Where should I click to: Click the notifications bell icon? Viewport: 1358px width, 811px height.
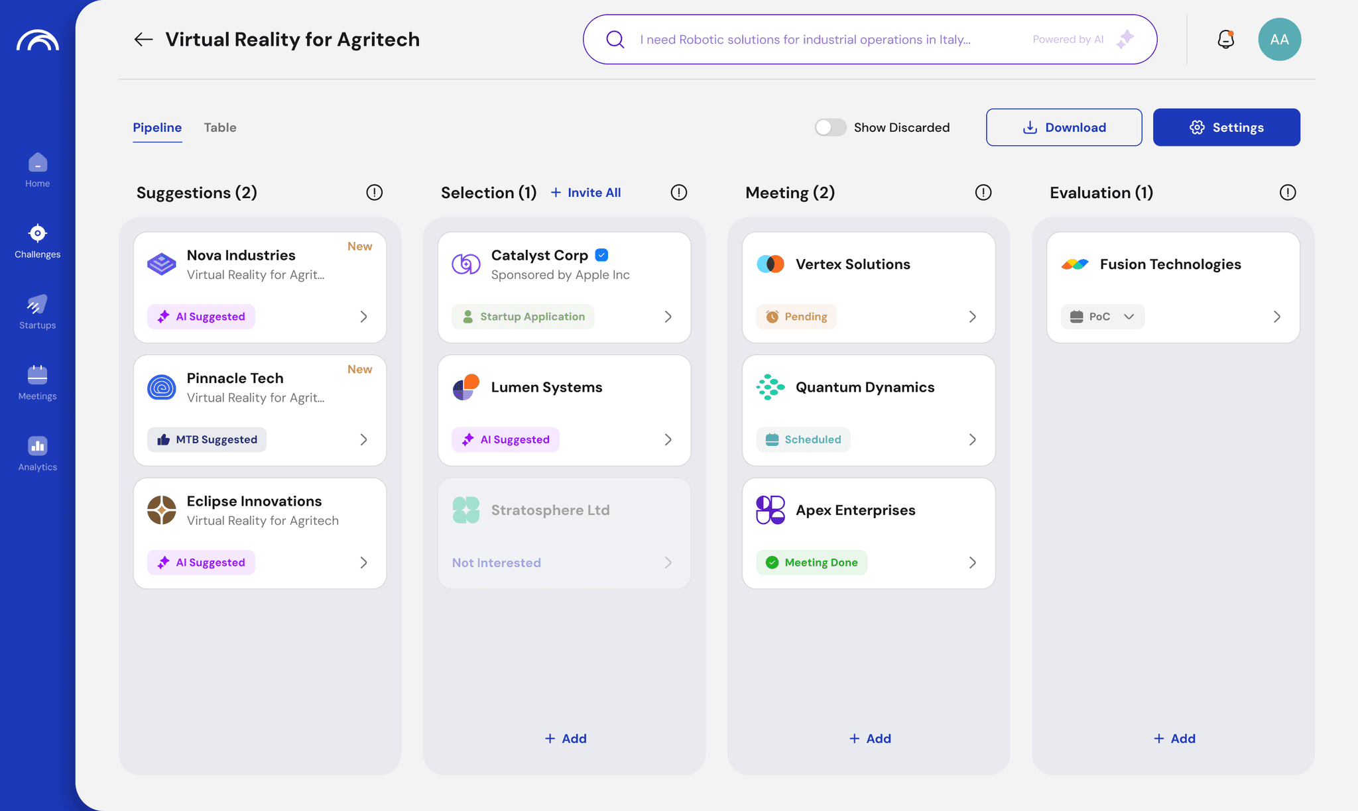click(1225, 40)
